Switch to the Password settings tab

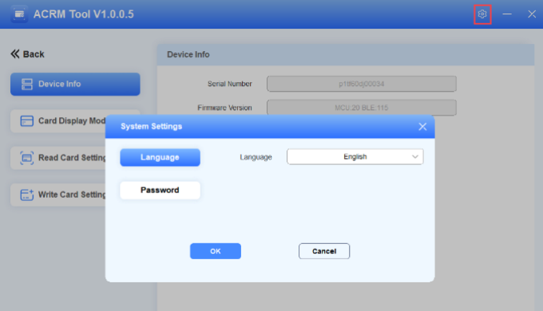pos(160,191)
